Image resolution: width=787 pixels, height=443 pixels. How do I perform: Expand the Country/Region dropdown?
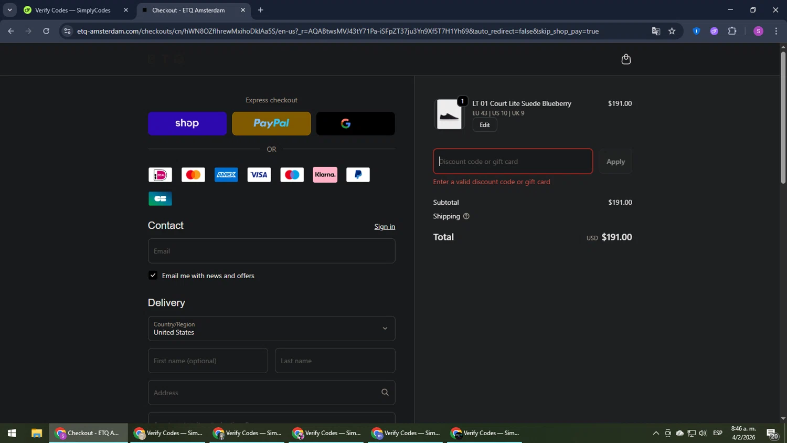pyautogui.click(x=271, y=329)
